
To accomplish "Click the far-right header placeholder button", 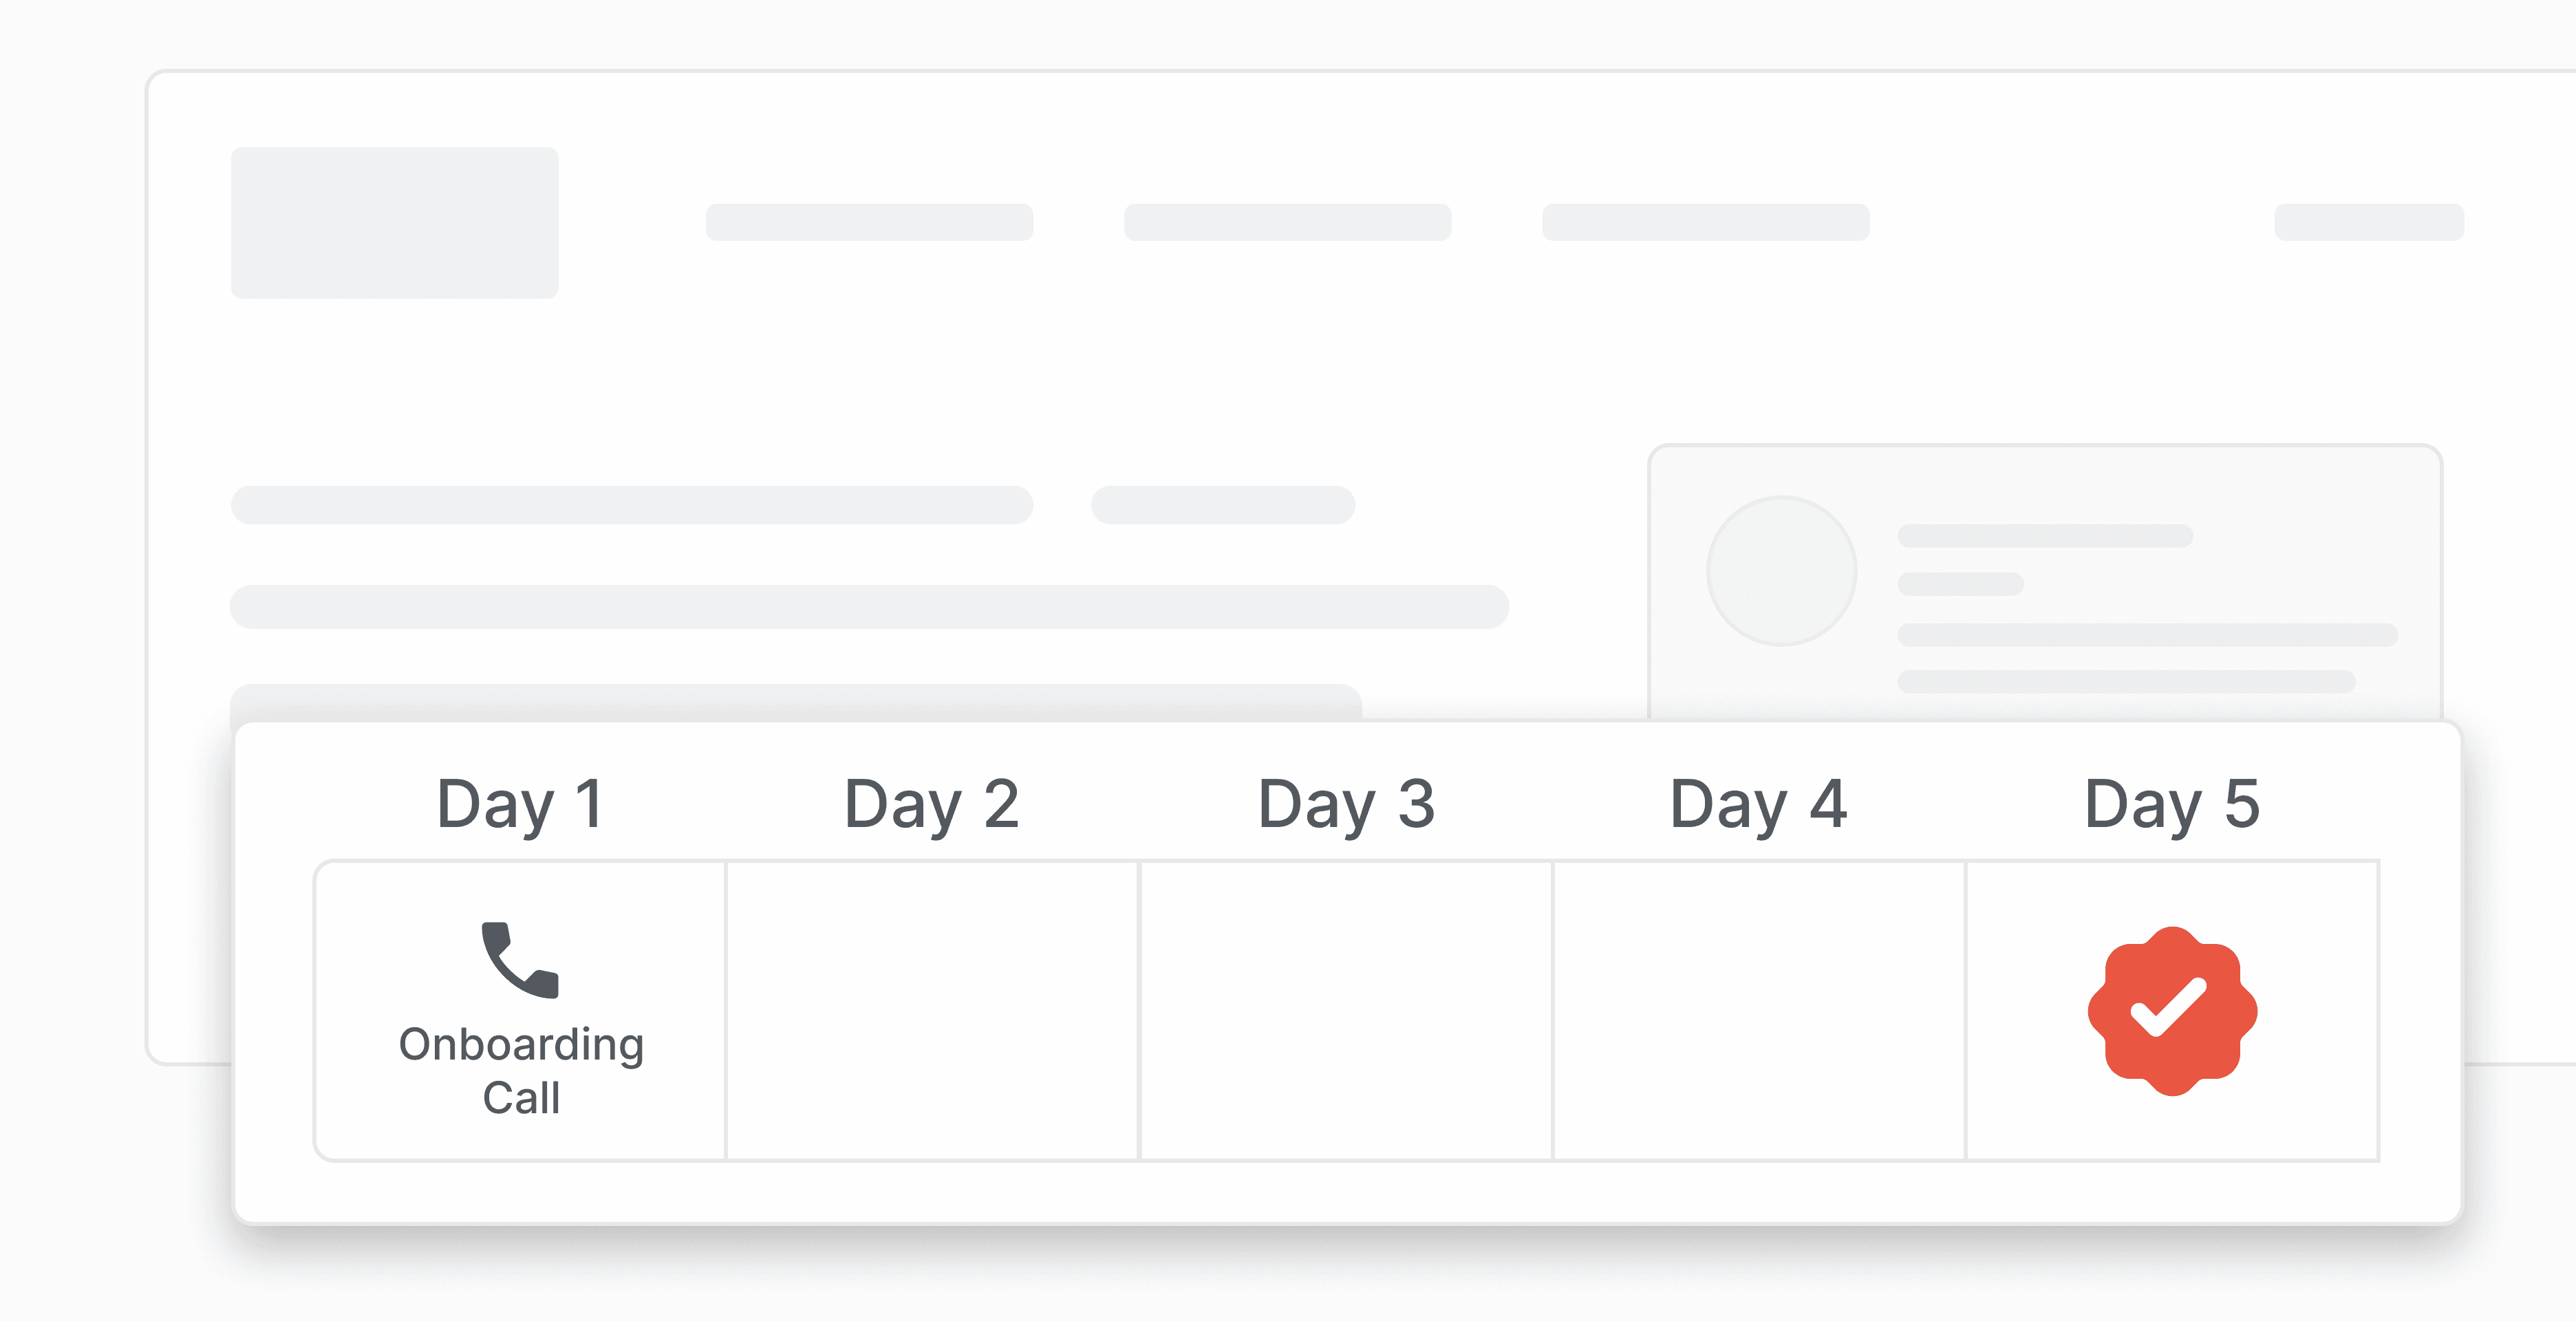I will click(2368, 222).
